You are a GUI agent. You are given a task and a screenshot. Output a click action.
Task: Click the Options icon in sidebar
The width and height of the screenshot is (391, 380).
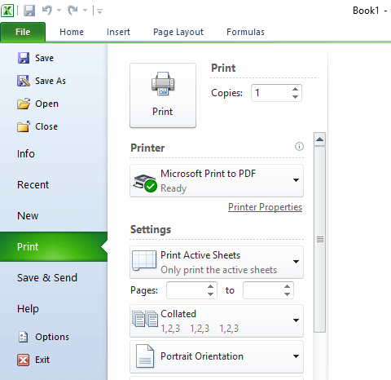tap(24, 337)
